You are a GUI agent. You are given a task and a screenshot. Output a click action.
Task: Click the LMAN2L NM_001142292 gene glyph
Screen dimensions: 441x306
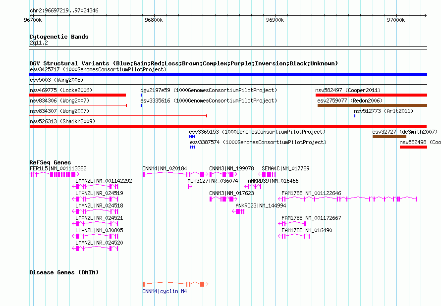[95, 187]
